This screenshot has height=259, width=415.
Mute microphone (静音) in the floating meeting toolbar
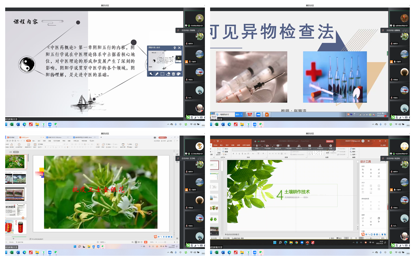tap(257, 146)
